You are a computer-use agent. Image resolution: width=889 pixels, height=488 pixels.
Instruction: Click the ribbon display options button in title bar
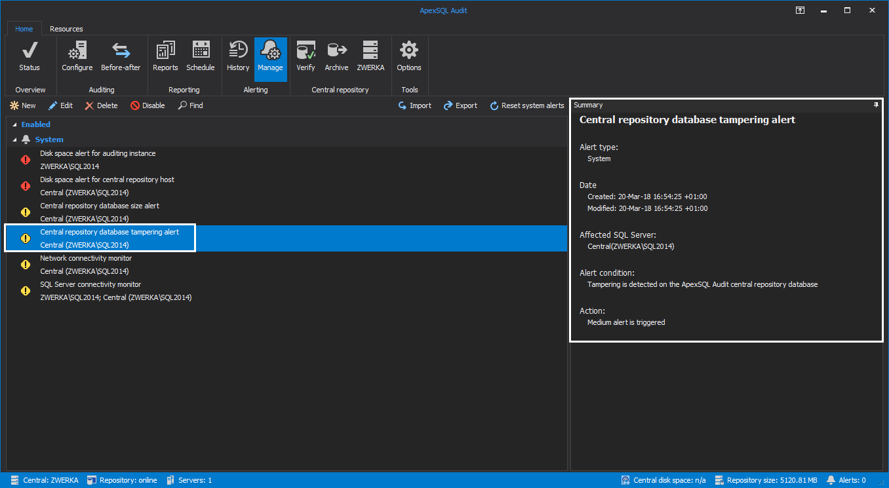800,10
